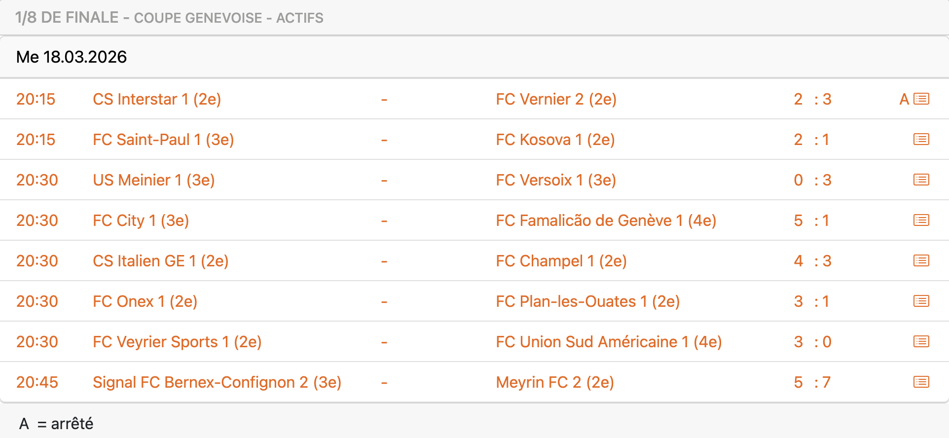Open match details icon for FC City row
The image size is (949, 438).
click(x=921, y=220)
